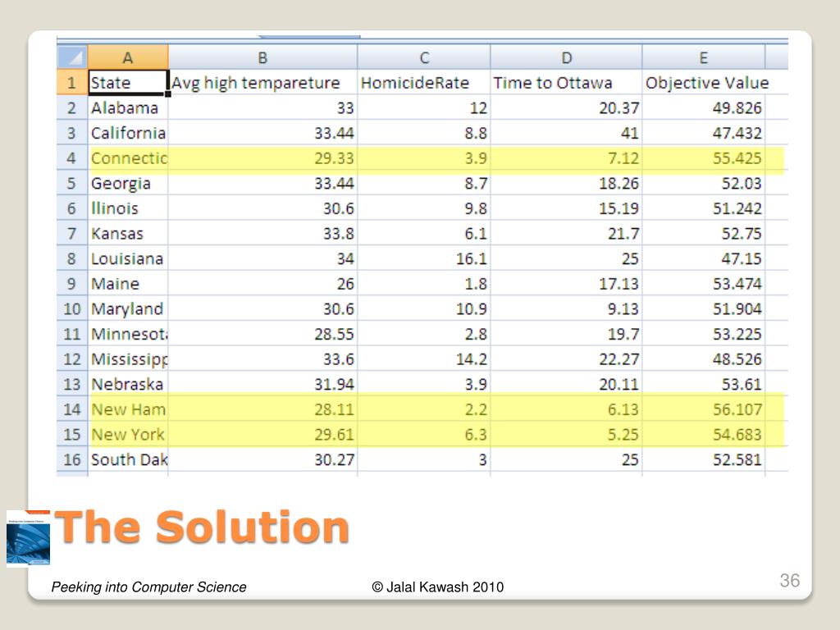Select row 16 header
Viewport: 840px width, 630px height.
click(x=72, y=459)
